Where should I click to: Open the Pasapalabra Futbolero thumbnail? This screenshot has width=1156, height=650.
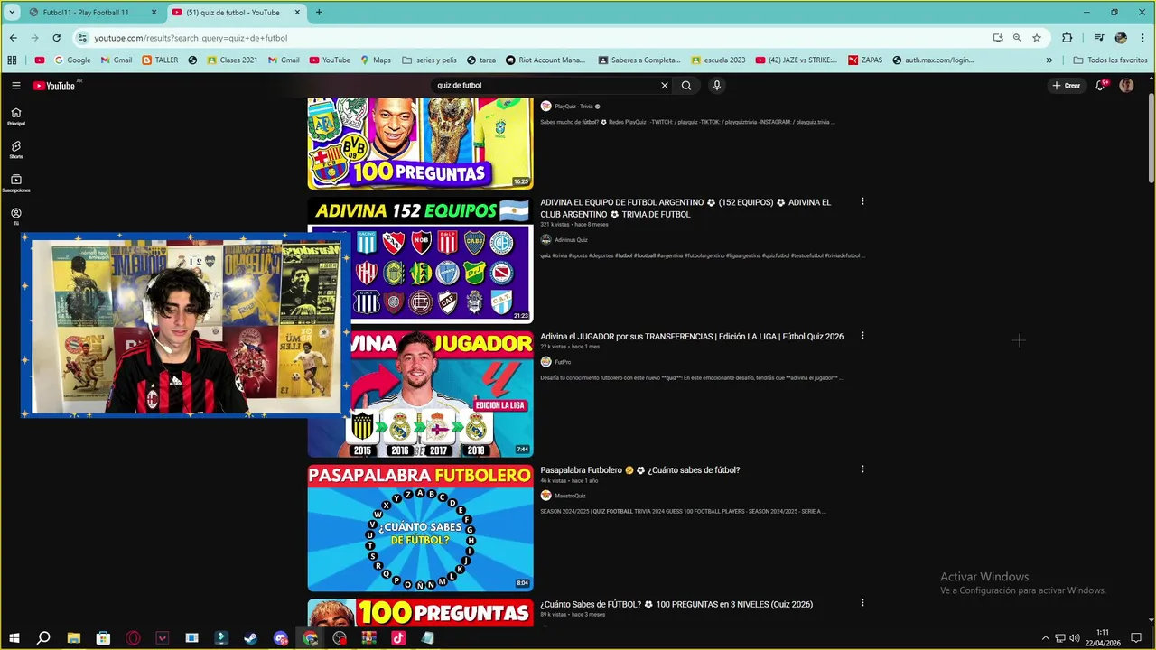click(420, 528)
